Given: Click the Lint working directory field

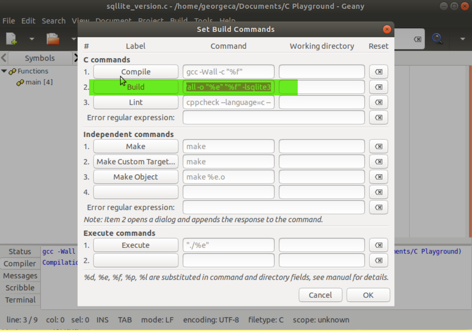Looking at the screenshot, I should click(x=322, y=102).
